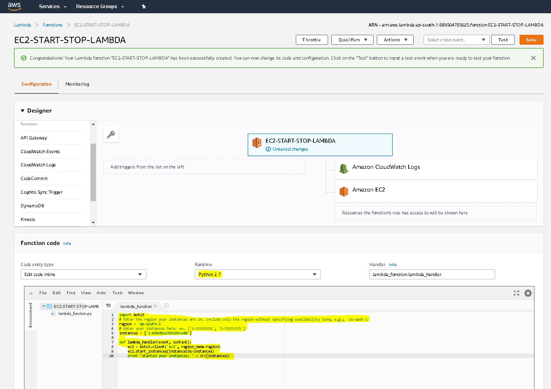551x389 pixels.
Task: Open the code editor settings gear
Action: click(x=528, y=293)
